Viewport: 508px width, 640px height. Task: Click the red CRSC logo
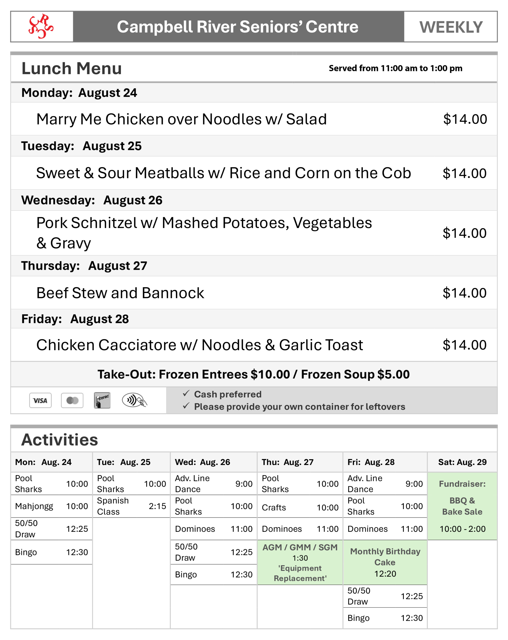tap(41, 26)
